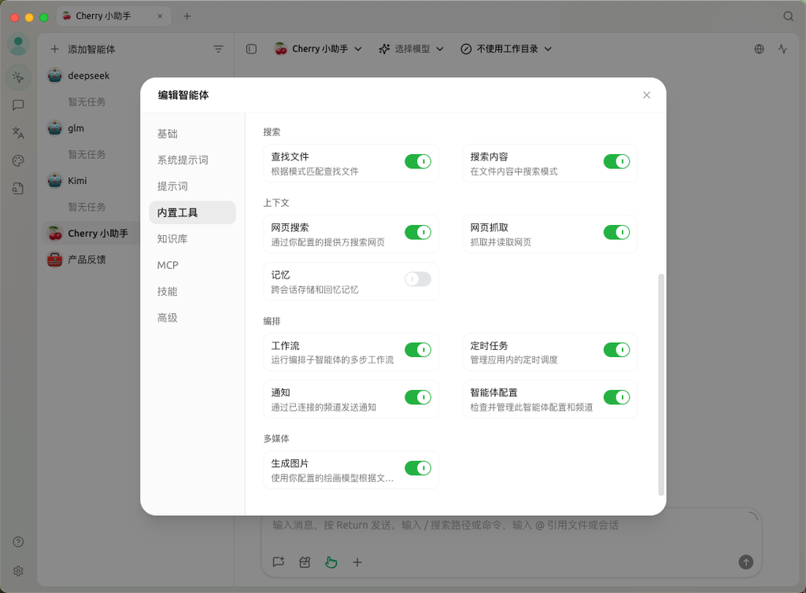Open the 选择模型 model dropdown
This screenshot has width=806, height=593.
tap(411, 49)
